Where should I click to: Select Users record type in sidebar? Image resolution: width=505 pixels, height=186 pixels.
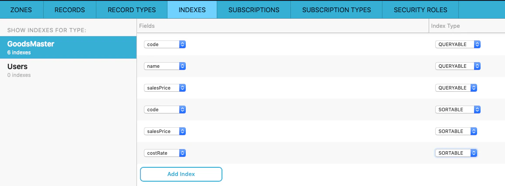click(x=68, y=70)
